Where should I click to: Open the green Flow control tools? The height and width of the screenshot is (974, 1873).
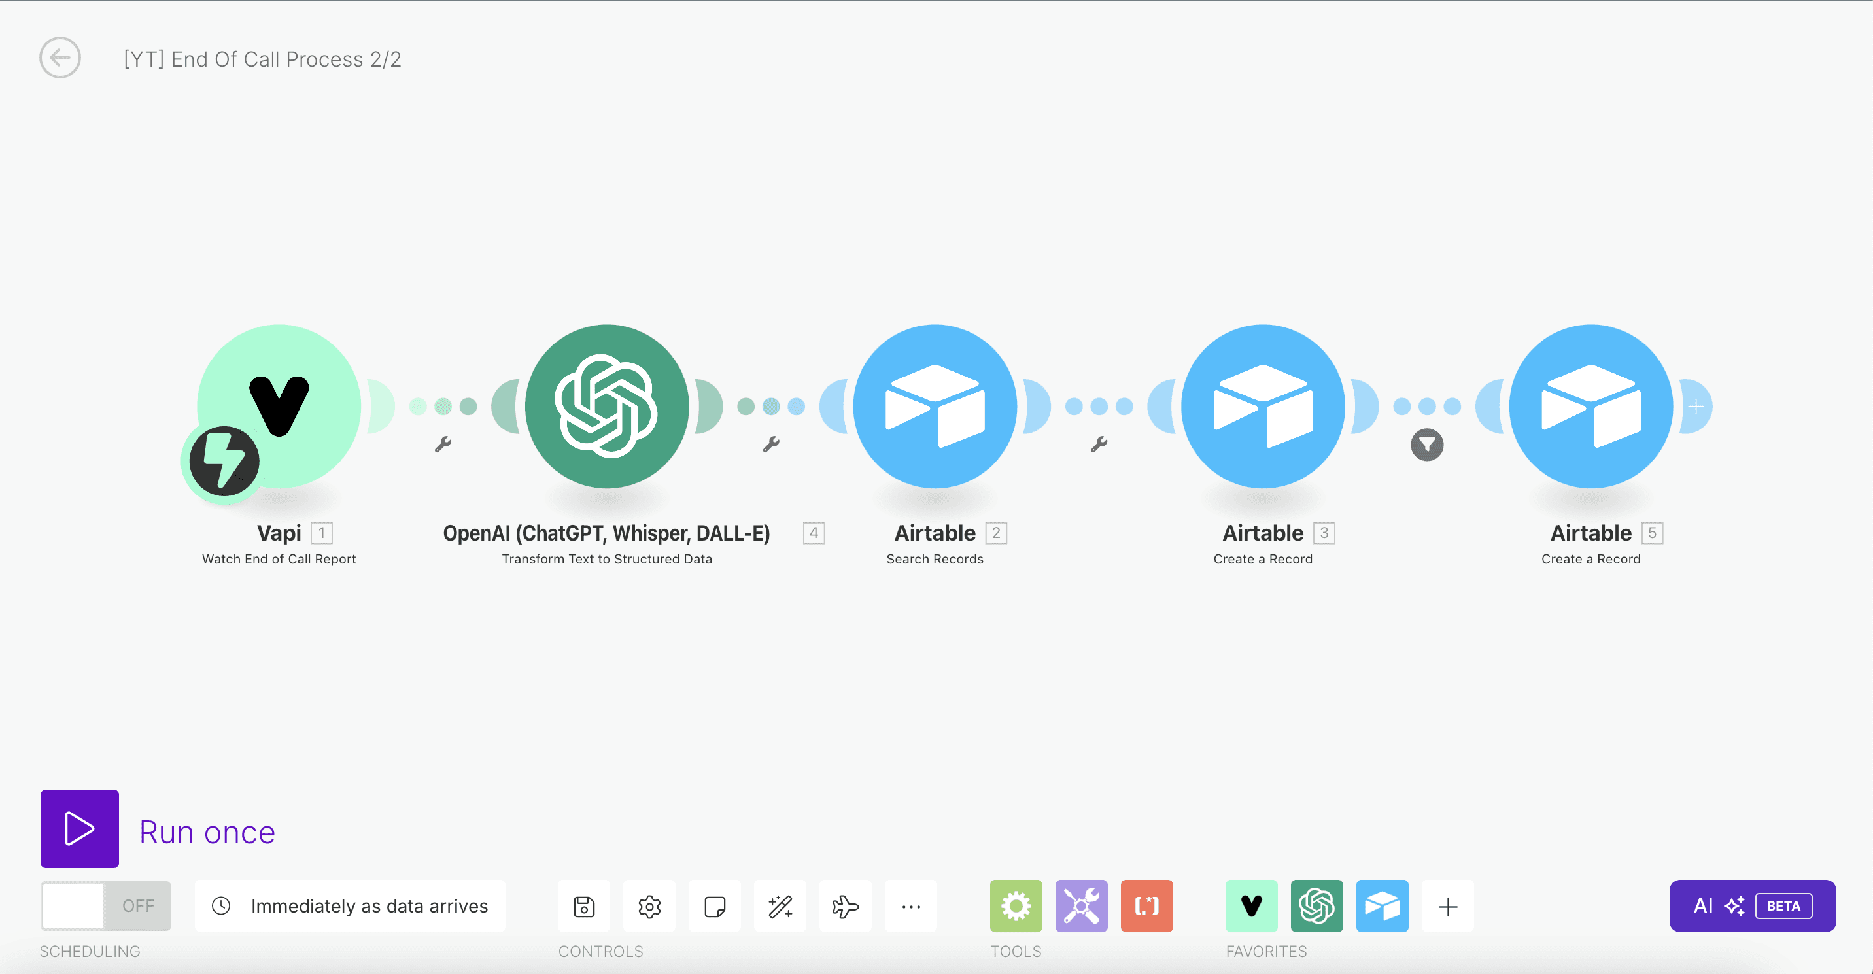point(1016,905)
